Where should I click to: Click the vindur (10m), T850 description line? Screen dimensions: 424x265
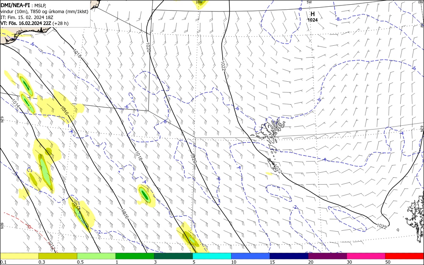pyautogui.click(x=45, y=11)
